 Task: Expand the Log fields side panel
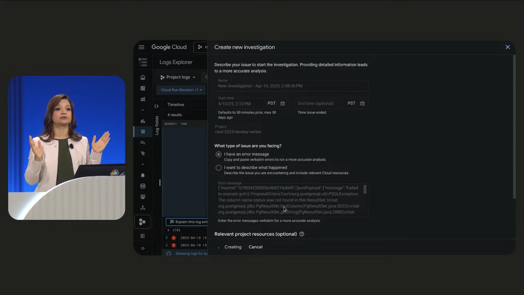tap(157, 106)
